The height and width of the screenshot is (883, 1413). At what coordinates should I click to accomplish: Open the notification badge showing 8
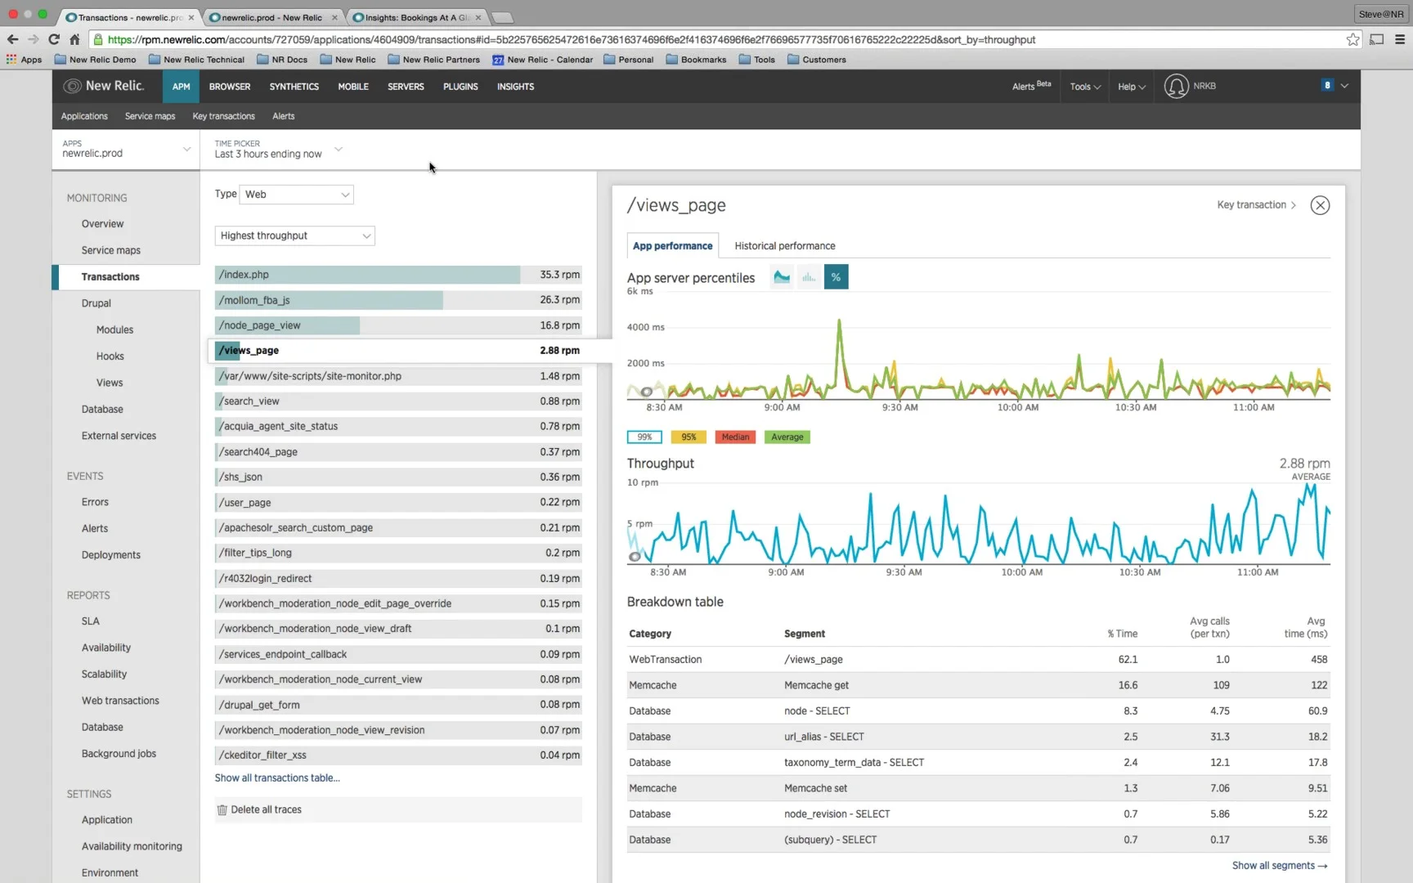pos(1327,85)
